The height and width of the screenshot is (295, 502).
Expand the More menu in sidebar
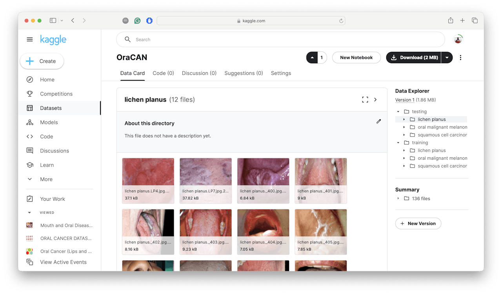30,179
